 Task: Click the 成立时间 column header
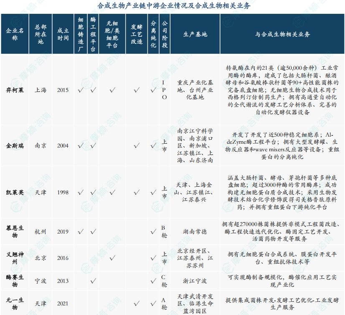tap(63, 34)
